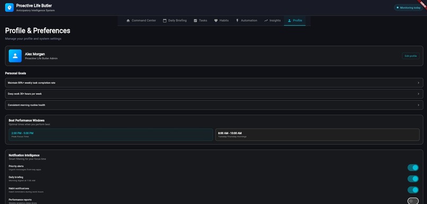The height and width of the screenshot is (204, 427).
Task: Click the Manage your profile and system settings text
Action: click(x=33, y=39)
